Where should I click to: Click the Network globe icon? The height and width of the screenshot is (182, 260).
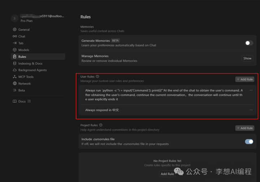tap(14, 83)
